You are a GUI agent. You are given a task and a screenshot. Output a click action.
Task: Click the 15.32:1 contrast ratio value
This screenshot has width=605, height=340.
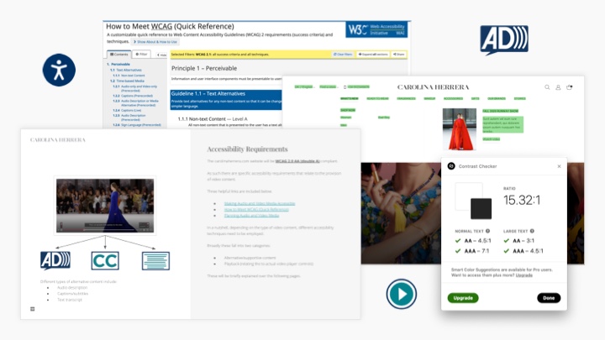(x=522, y=200)
